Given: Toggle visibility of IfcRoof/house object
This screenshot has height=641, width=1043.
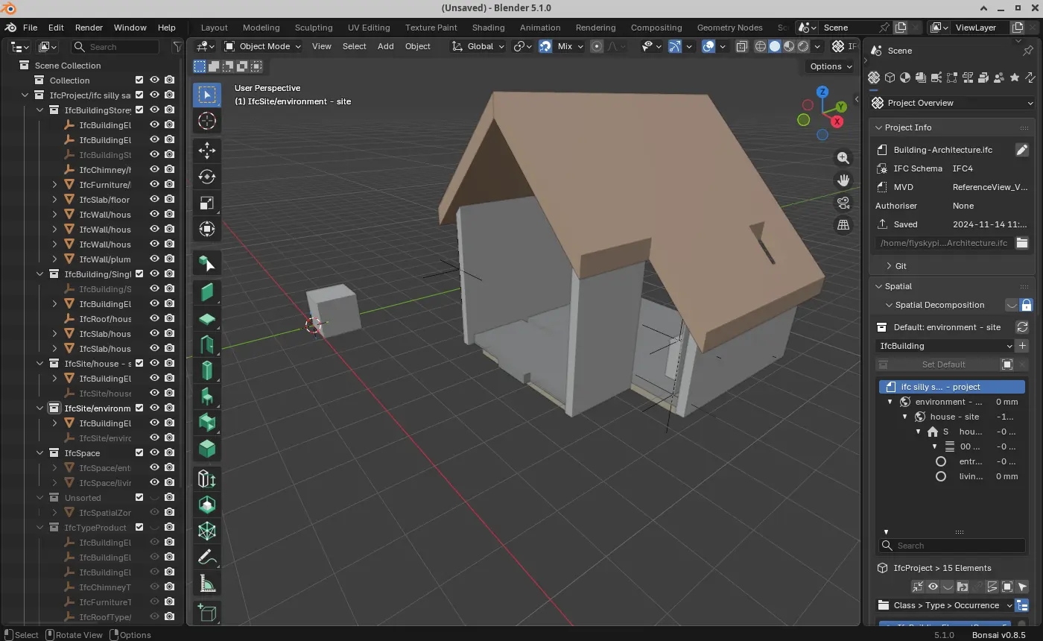Looking at the screenshot, I should tap(155, 319).
